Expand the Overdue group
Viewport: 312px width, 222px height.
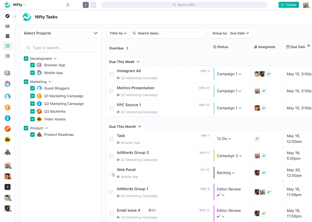(119, 48)
